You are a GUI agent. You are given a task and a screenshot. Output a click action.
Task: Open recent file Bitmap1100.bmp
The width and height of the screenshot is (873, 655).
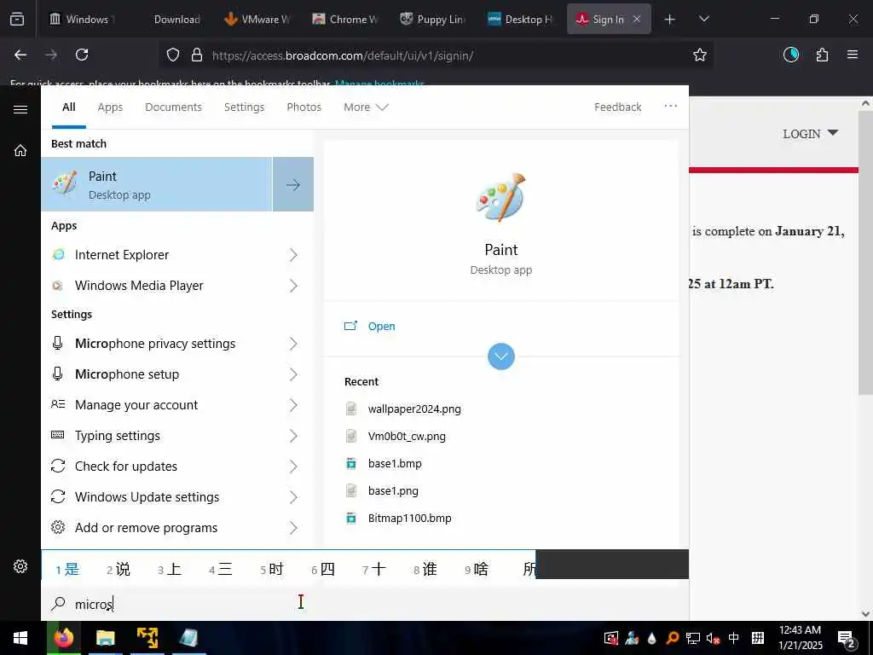tap(409, 518)
